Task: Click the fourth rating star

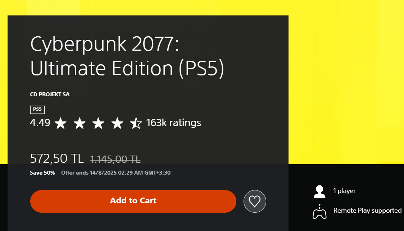Action: (117, 123)
